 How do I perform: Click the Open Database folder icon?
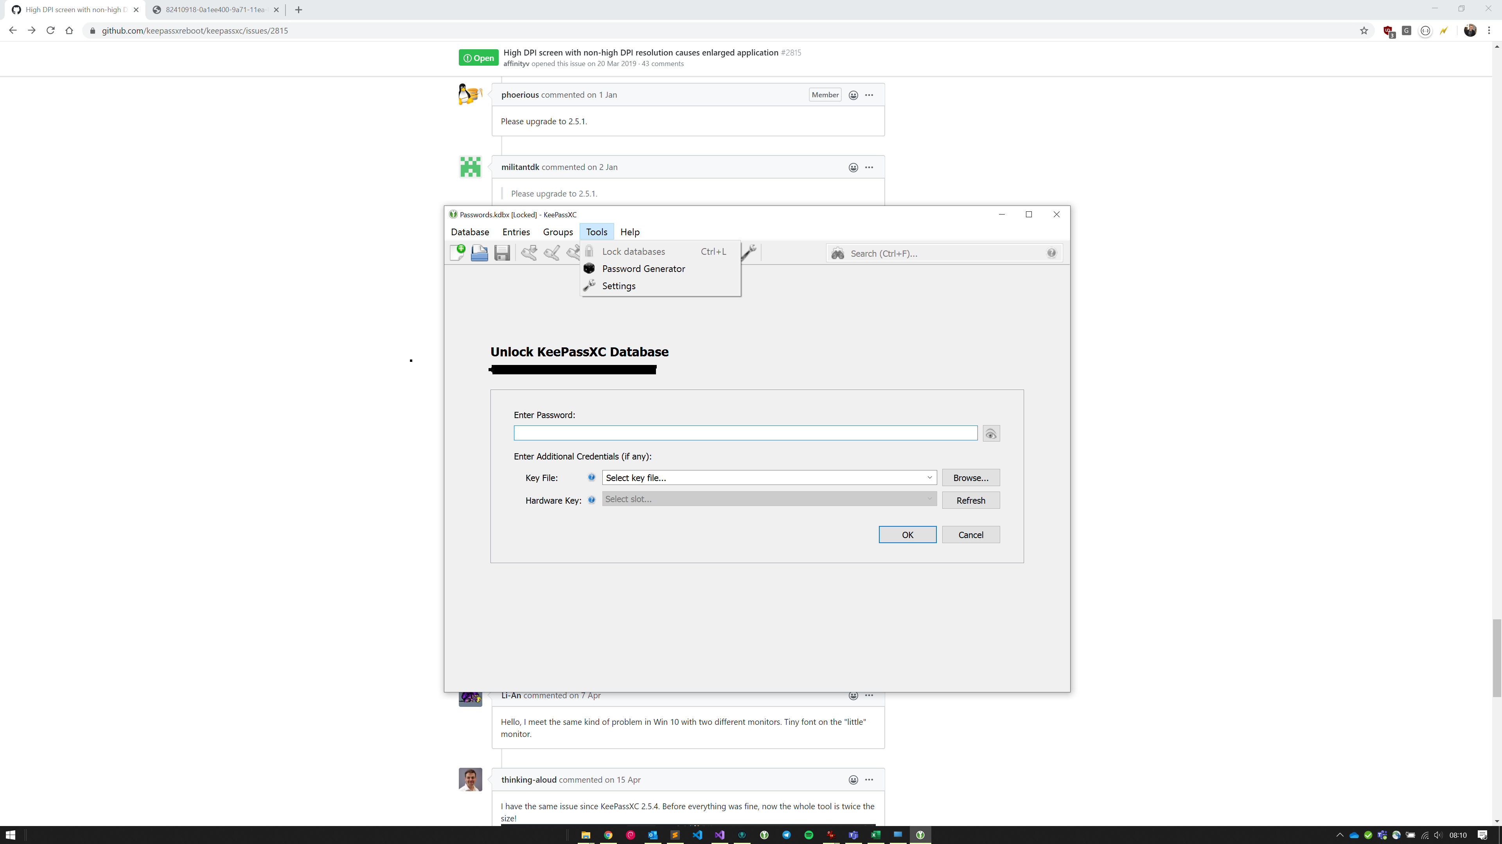pos(479,253)
